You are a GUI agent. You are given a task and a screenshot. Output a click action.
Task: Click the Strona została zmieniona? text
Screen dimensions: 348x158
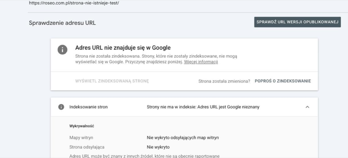(x=224, y=81)
